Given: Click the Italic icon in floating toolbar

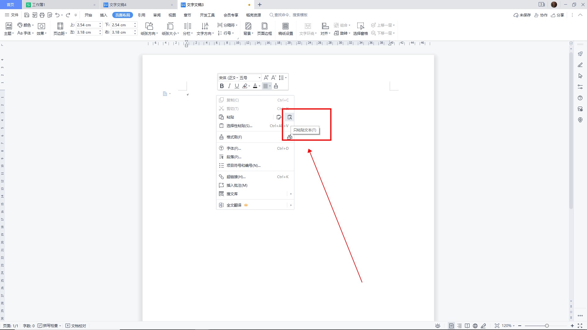Looking at the screenshot, I should click(229, 86).
